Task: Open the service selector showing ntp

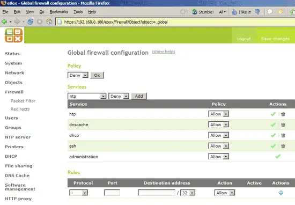Action: pyautogui.click(x=87, y=96)
